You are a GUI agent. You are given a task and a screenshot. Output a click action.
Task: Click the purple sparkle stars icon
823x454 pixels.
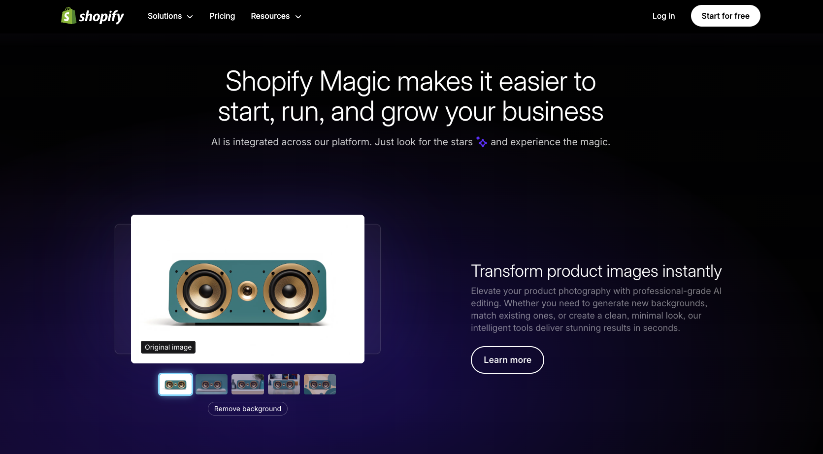[x=482, y=142]
